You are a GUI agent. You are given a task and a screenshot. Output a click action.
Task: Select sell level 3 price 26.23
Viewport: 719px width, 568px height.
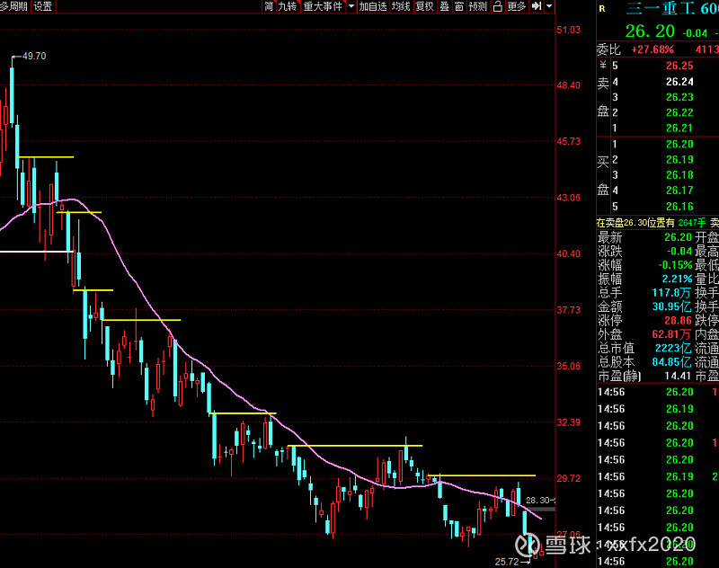pos(679,97)
